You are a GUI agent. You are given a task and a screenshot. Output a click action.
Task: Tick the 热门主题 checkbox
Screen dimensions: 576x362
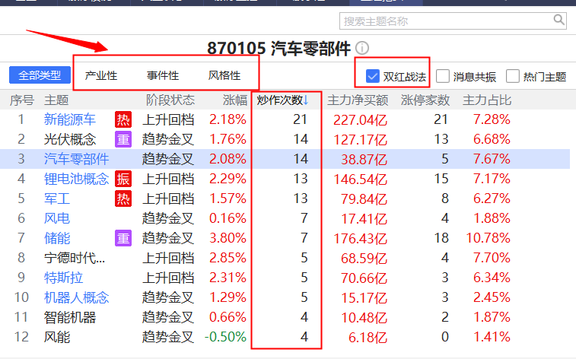tap(513, 76)
